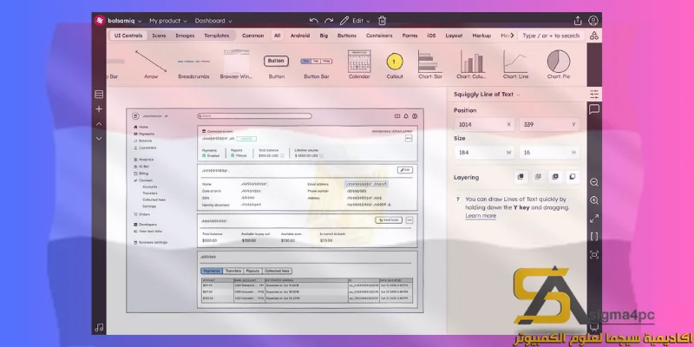694x347 pixels.
Task: Click the send backward layering icon
Action: 554,177
